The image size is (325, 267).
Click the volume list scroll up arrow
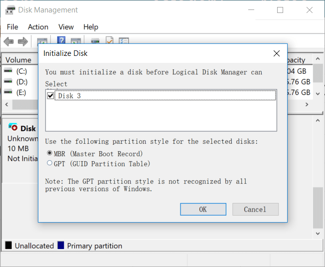click(x=318, y=59)
